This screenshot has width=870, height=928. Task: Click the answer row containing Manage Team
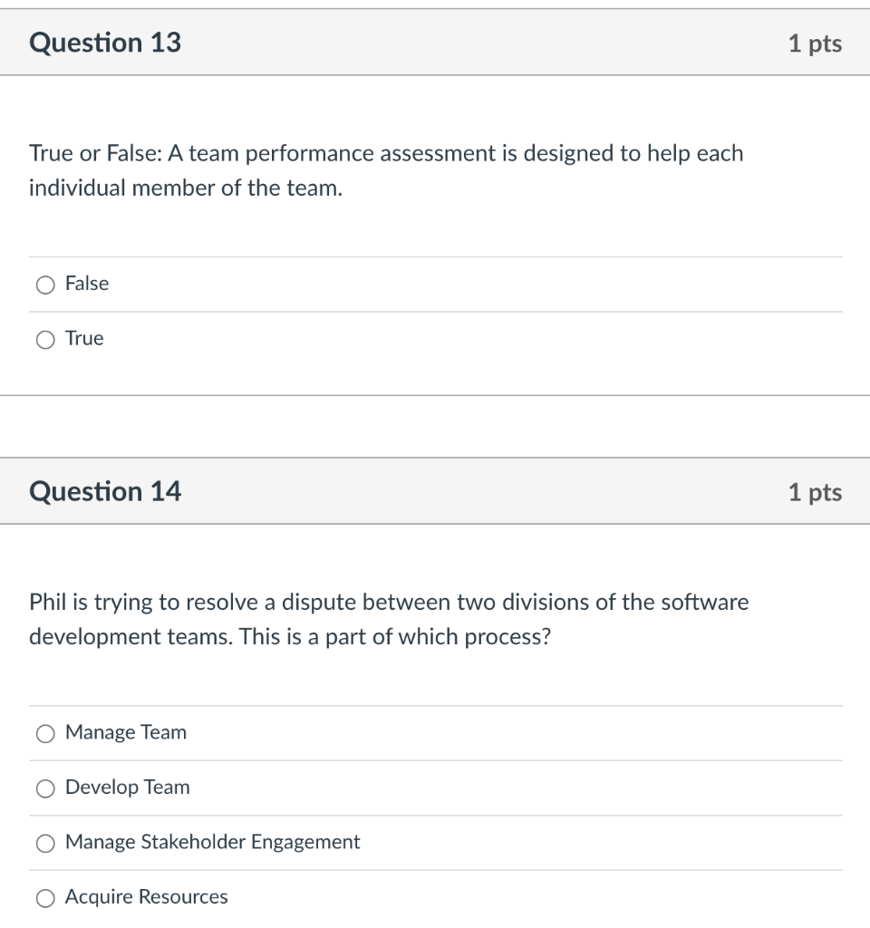pyautogui.click(x=435, y=732)
